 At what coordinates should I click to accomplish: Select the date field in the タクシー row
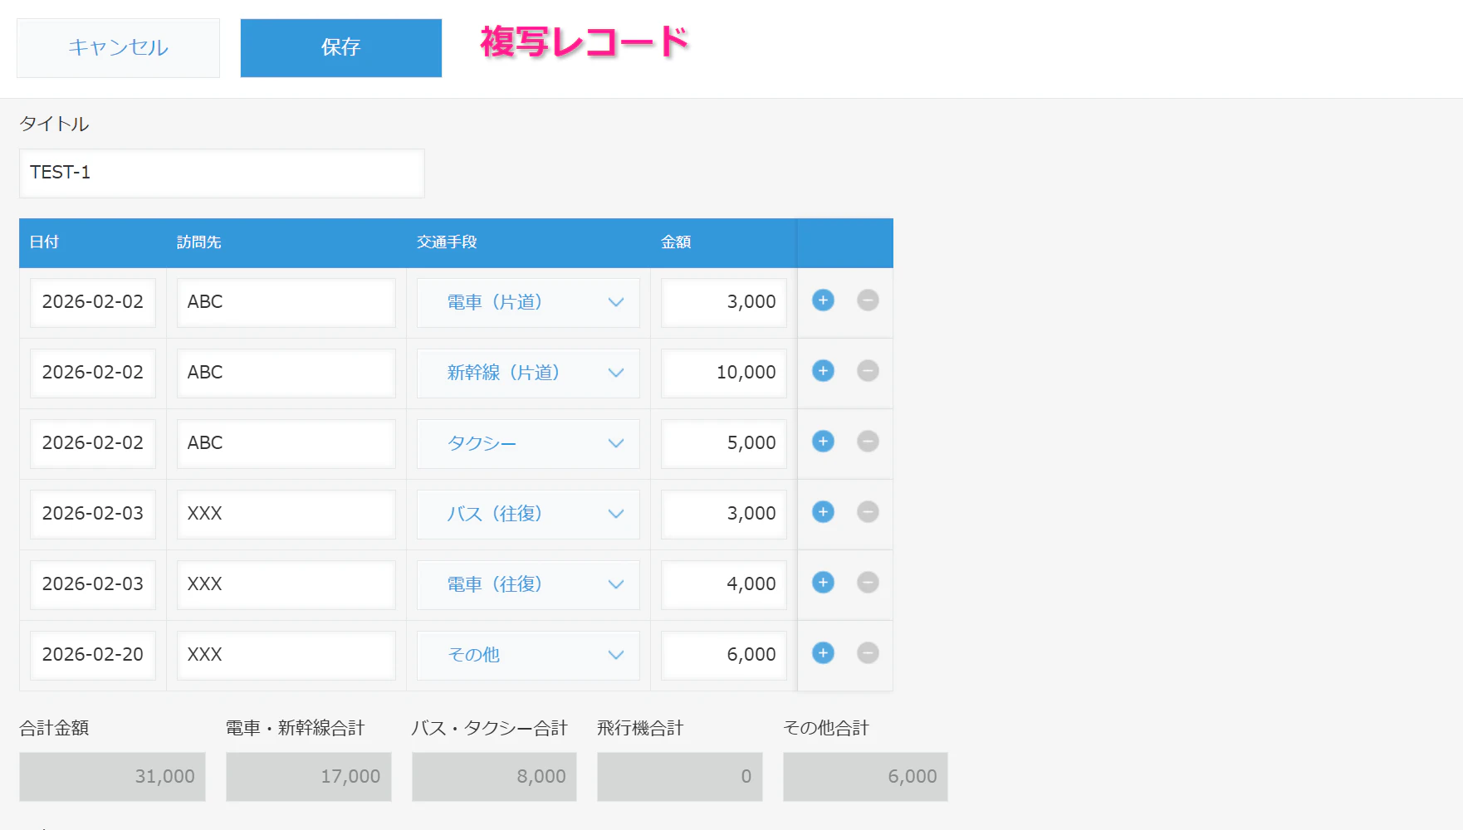point(93,443)
